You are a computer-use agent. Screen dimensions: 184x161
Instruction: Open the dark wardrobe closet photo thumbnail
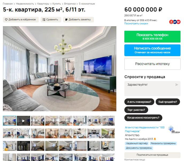24,146
